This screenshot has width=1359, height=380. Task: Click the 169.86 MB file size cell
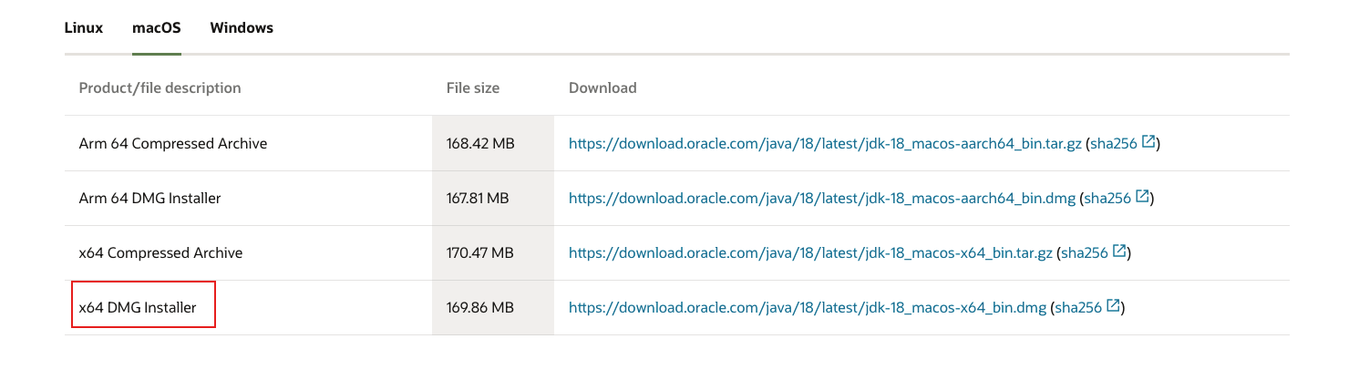click(480, 308)
